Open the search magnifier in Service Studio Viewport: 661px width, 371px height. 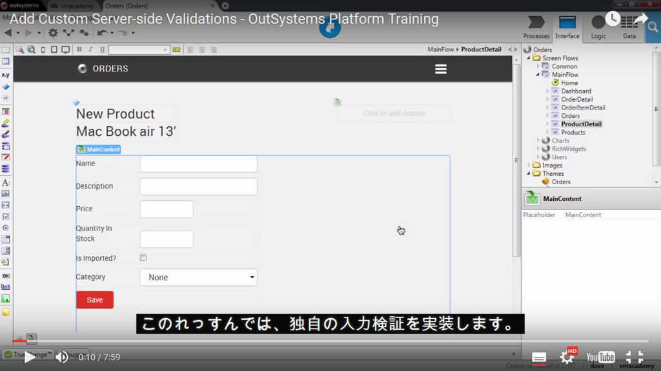(653, 28)
